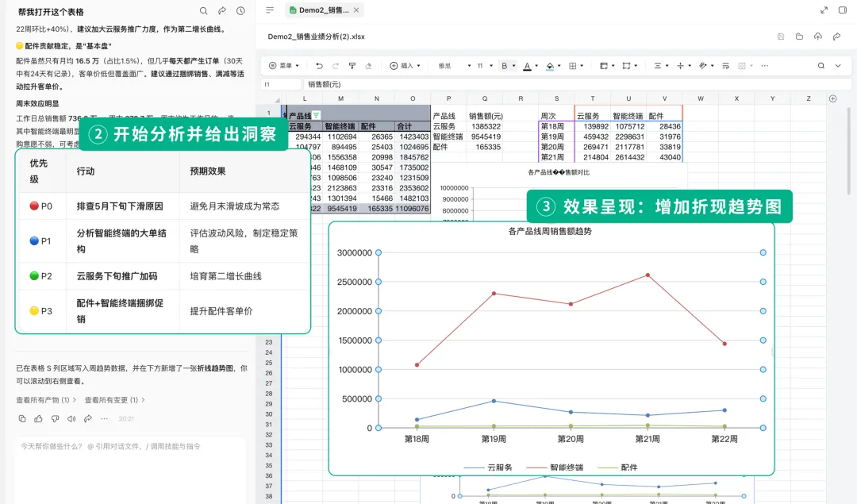Apply fill color bucket

point(550,66)
